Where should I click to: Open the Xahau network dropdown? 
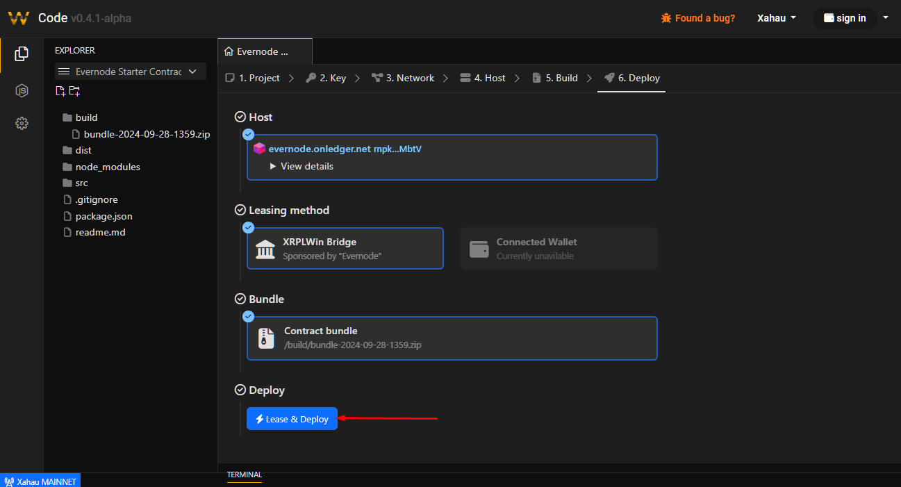click(x=777, y=18)
